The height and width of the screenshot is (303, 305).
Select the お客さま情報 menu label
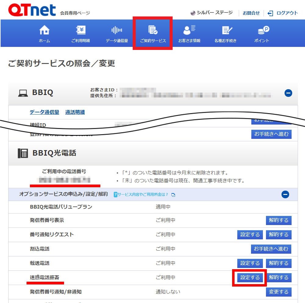pyautogui.click(x=189, y=41)
